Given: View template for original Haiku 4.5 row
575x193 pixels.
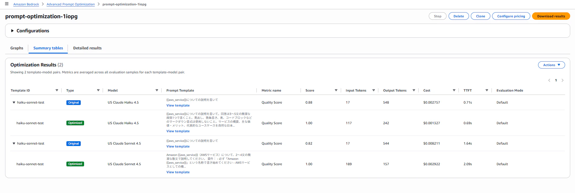Looking at the screenshot, I should (178, 106).
